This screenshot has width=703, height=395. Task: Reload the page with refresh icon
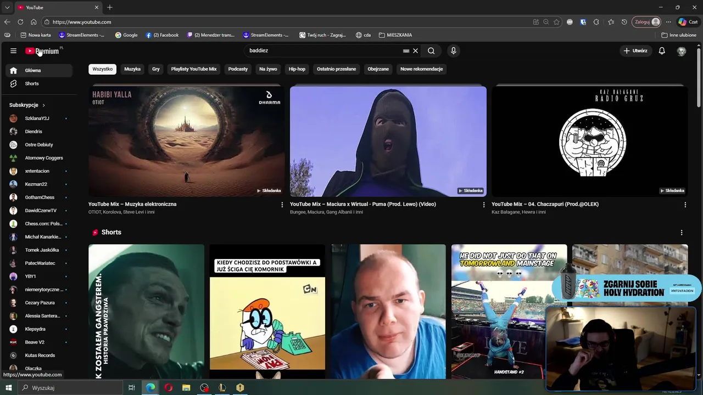20,22
